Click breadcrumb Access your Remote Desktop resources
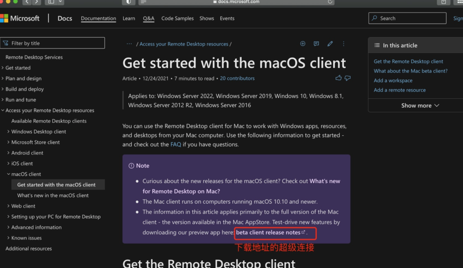This screenshot has width=463, height=268. [x=184, y=44]
